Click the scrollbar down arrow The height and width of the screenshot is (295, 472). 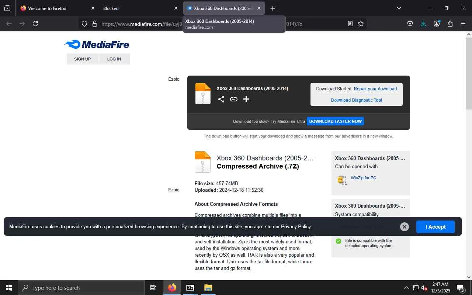click(469, 277)
